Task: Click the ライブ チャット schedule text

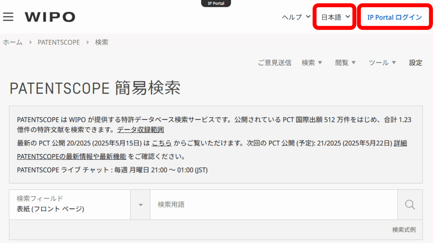Action: (x=112, y=170)
